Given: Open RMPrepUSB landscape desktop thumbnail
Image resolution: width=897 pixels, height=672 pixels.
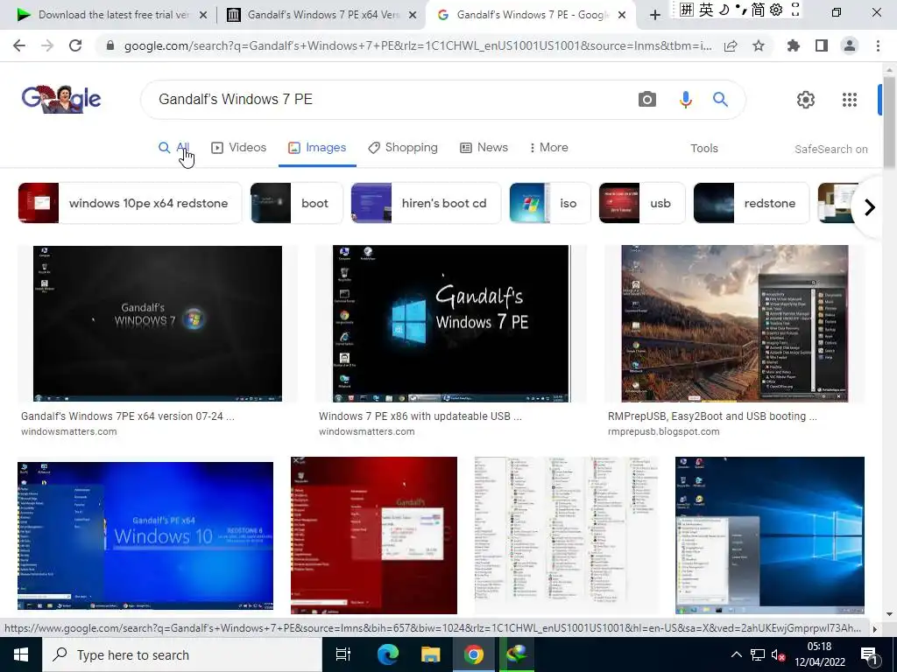Looking at the screenshot, I should point(735,324).
